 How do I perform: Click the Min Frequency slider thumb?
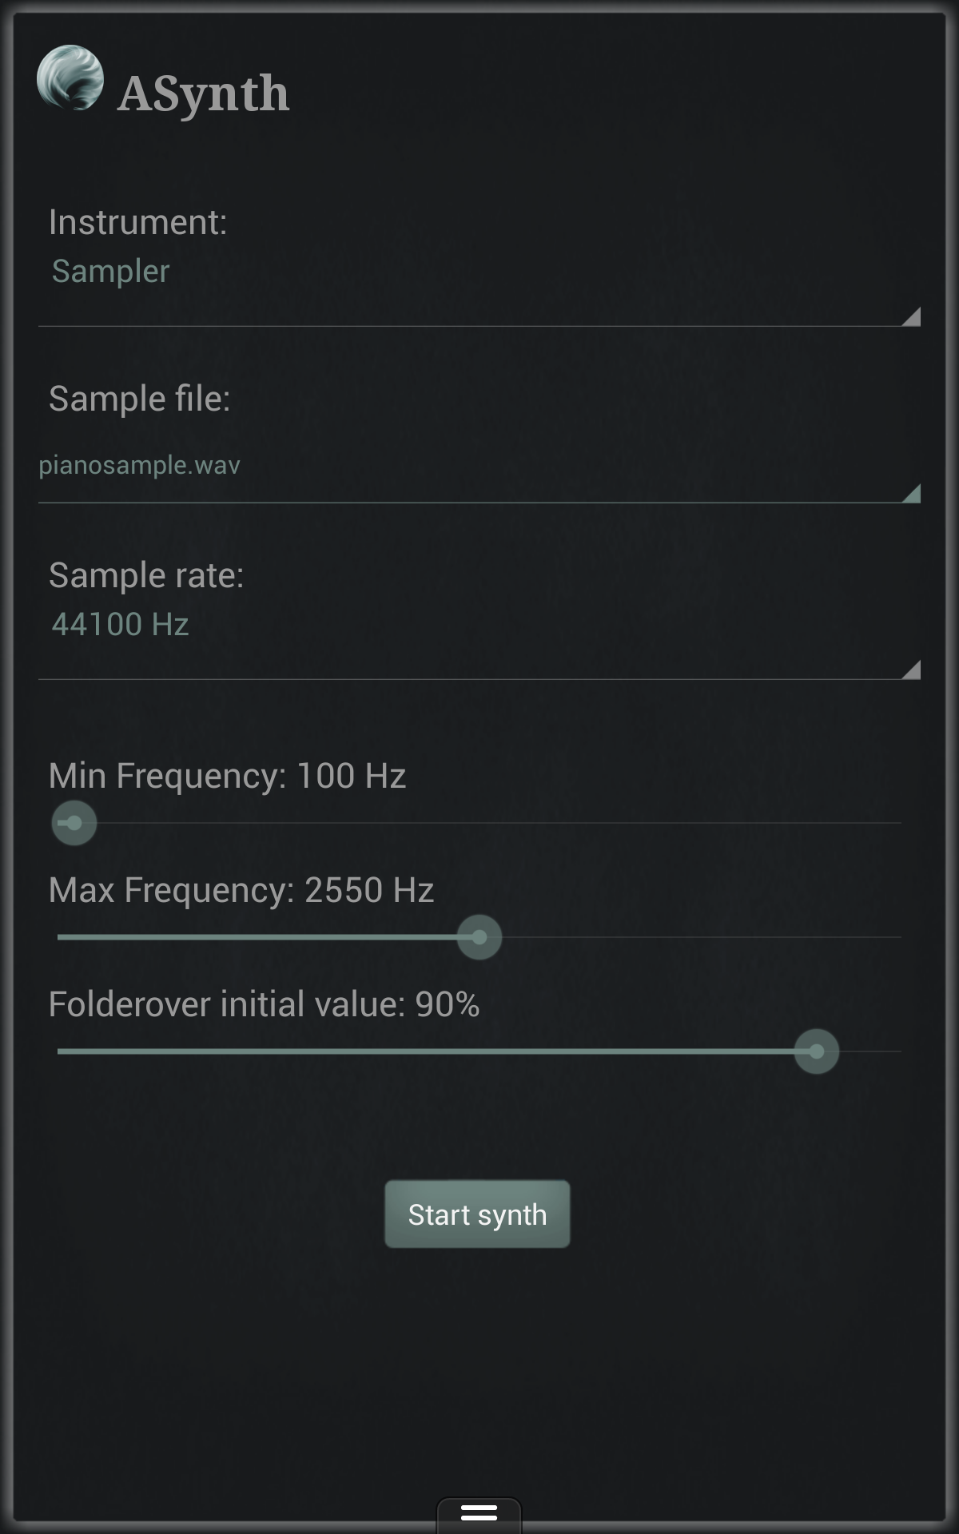tap(73, 823)
